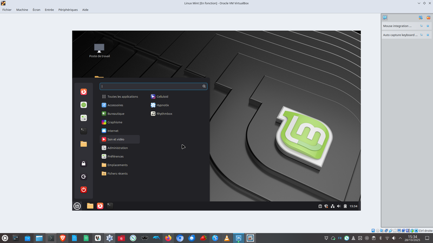Open the terminal from menu favorites sidebar

coord(84,131)
